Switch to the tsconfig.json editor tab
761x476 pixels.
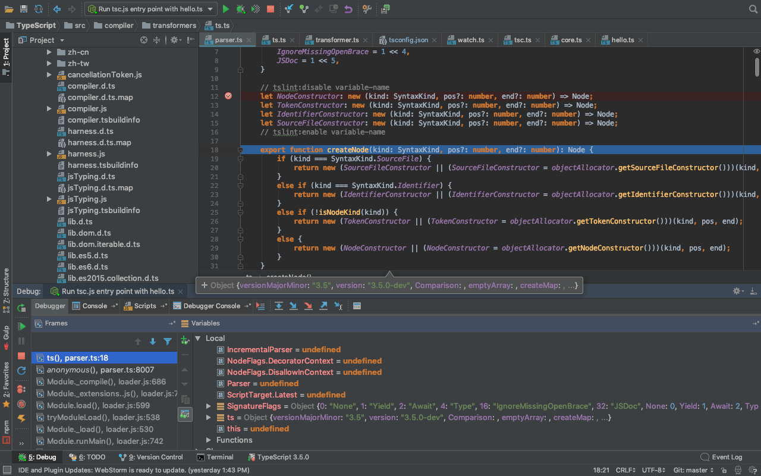408,40
